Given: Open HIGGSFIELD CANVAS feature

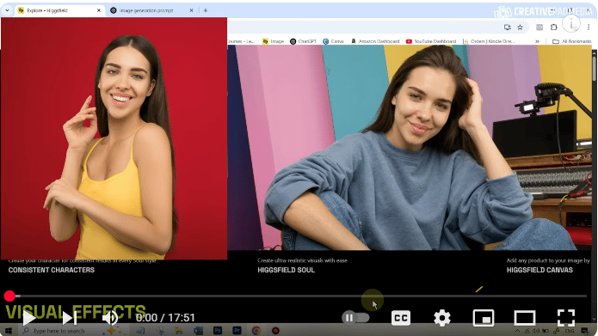Looking at the screenshot, I should tap(539, 270).
